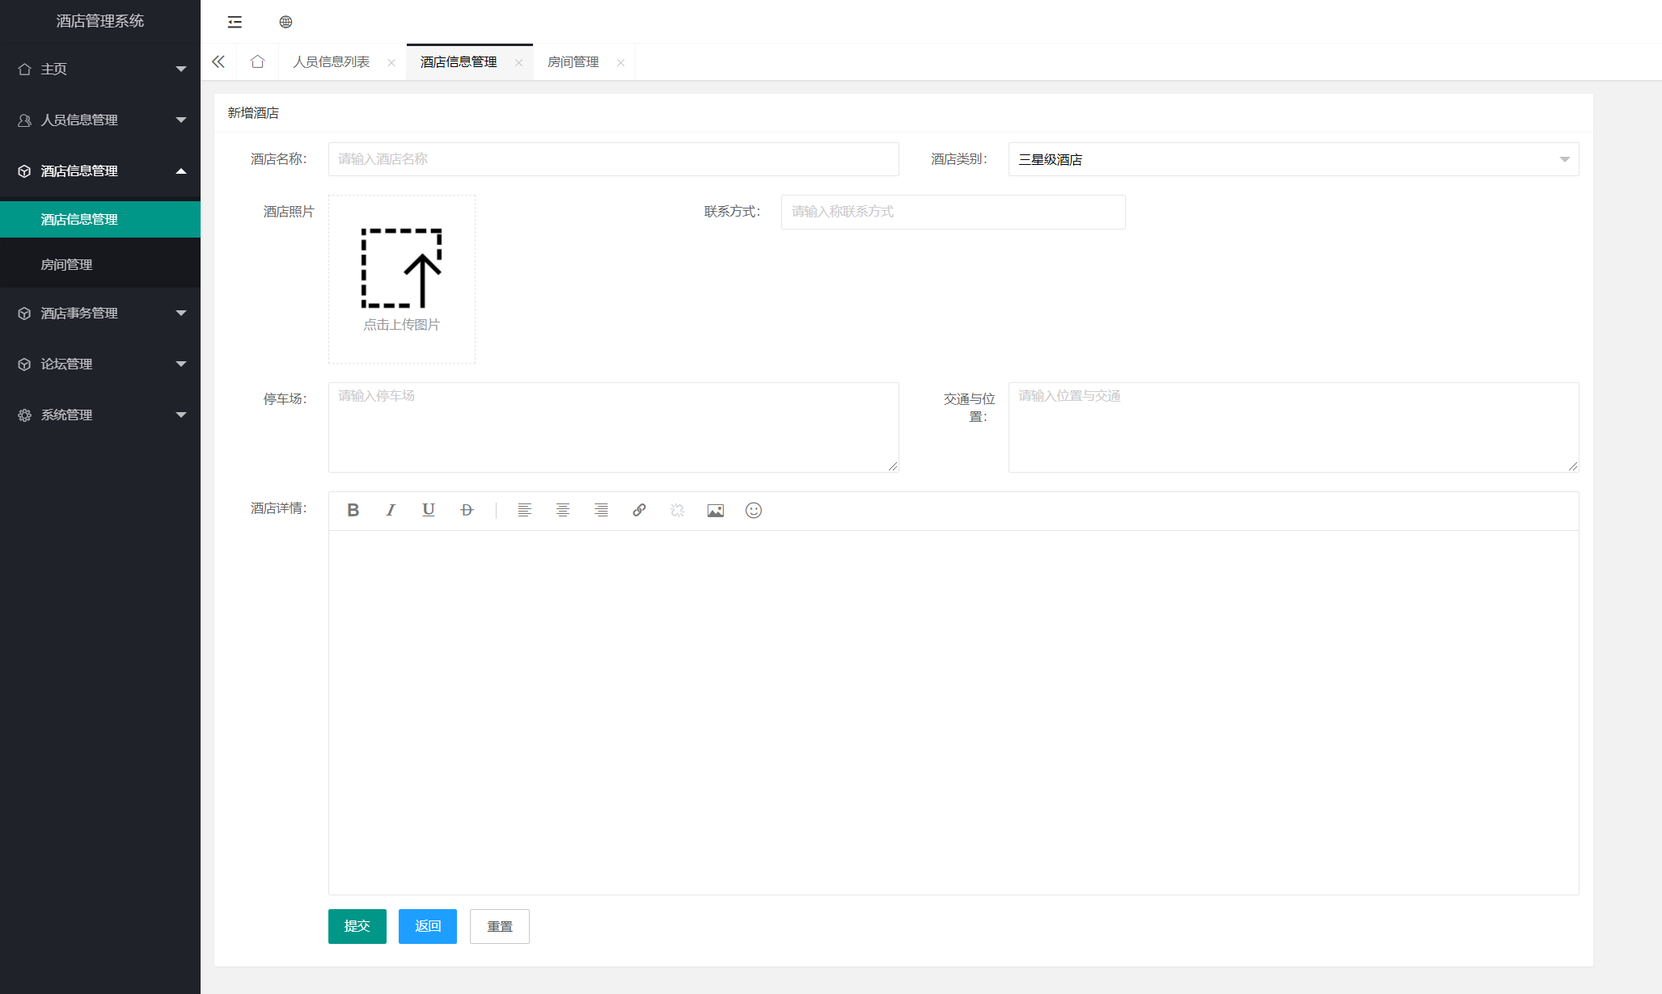
Task: Apply underline formatting in the editor
Action: coord(429,510)
